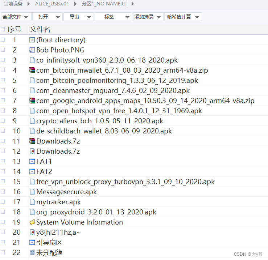Image resolution: width=268 pixels, height=260 pixels.
Task: Click the archive icon for com_bitcoin_mwallet zip
Action: coord(32,70)
